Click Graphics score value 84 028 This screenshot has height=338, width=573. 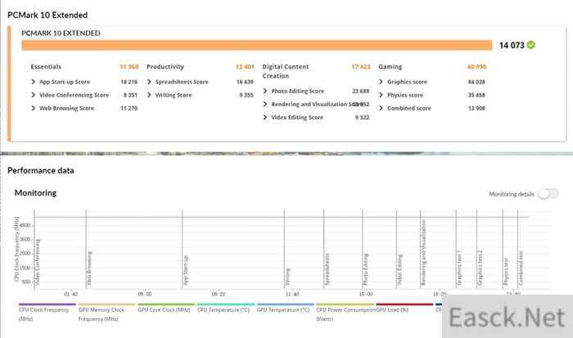pos(476,82)
